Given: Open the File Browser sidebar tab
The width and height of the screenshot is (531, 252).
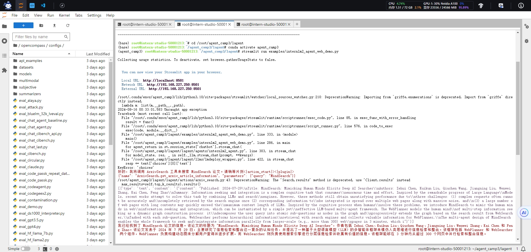Looking at the screenshot, I should (4, 26).
